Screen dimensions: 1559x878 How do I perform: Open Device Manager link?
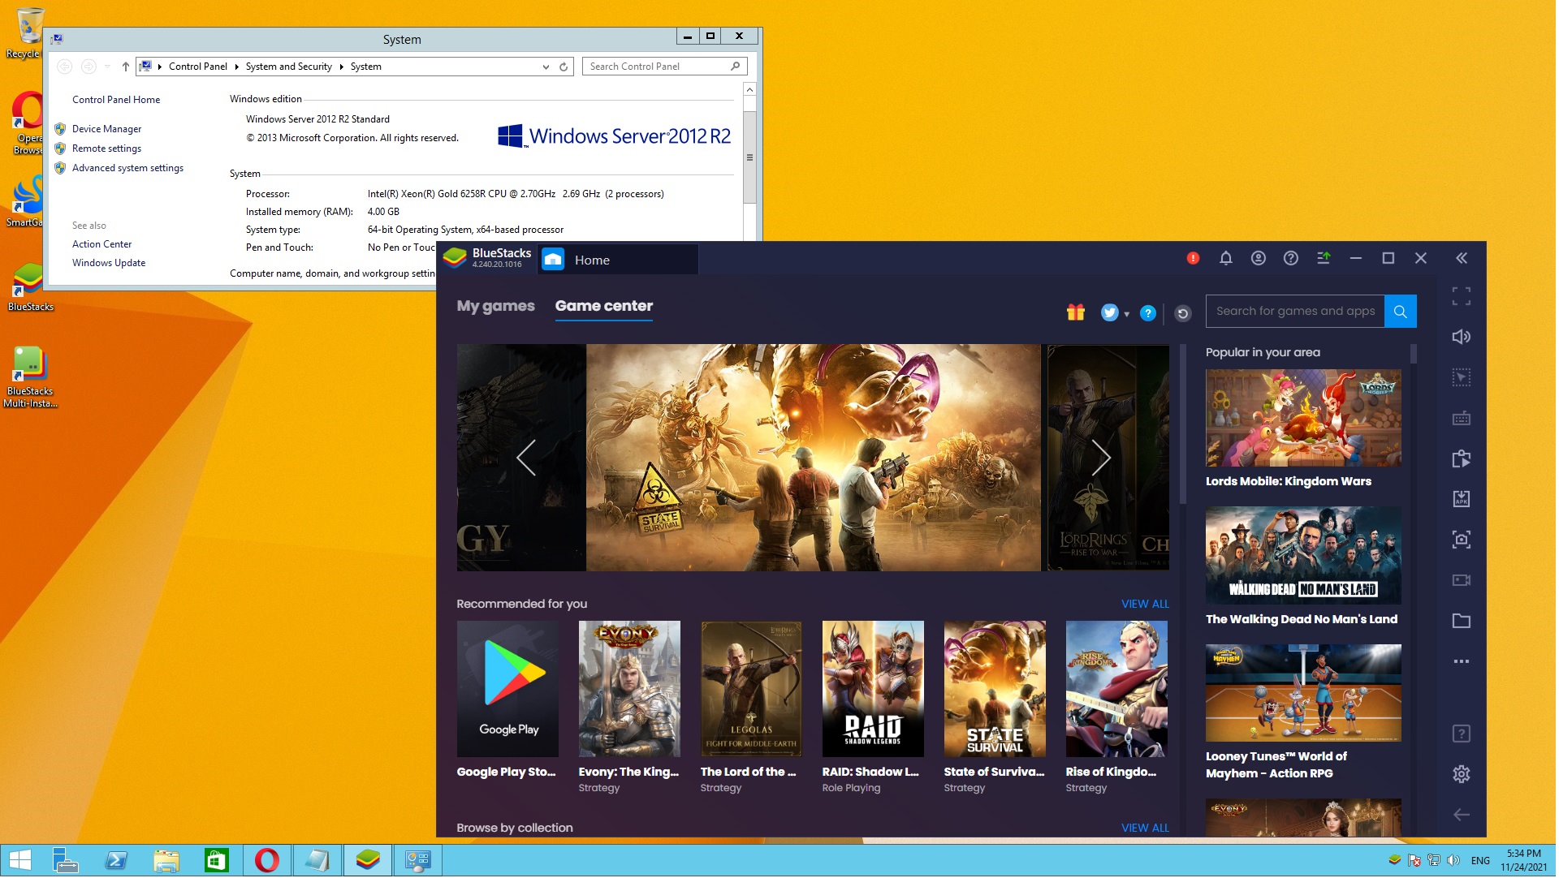point(106,130)
